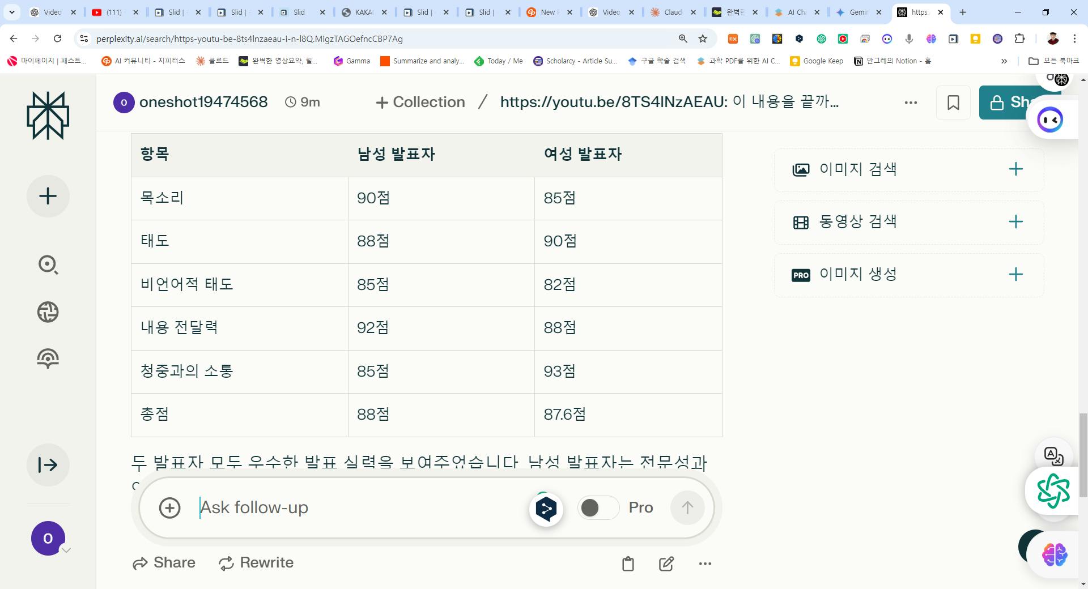Open the Perplexity home logo

(x=48, y=116)
